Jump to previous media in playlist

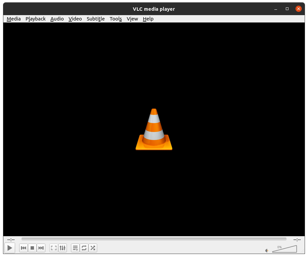24,248
